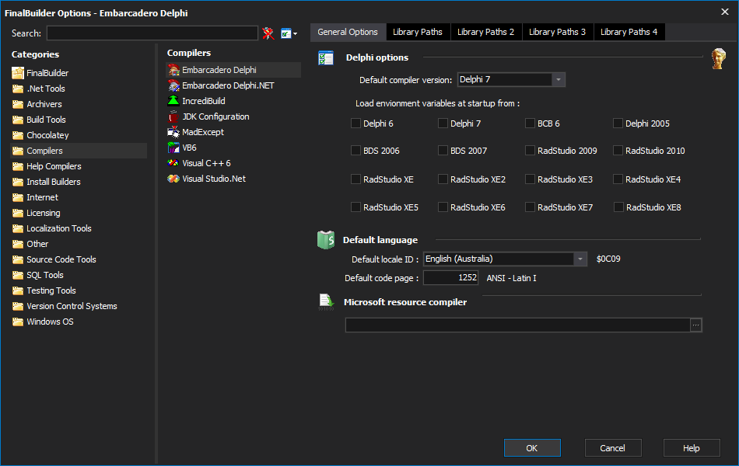Browse for Microsoft resource compiler path
This screenshot has height=466, width=739.
click(696, 325)
